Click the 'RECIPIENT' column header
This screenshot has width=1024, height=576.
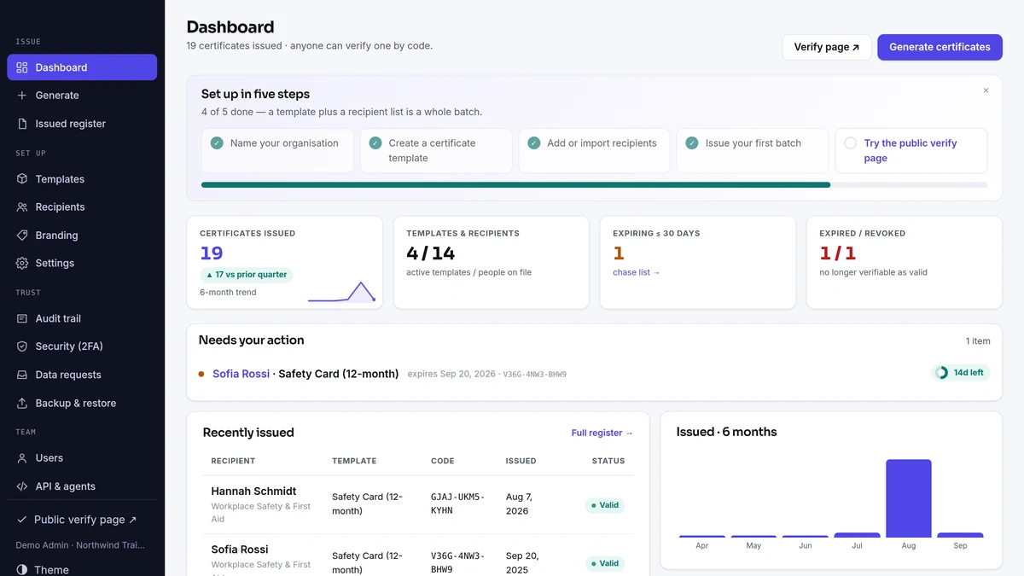[x=233, y=461]
